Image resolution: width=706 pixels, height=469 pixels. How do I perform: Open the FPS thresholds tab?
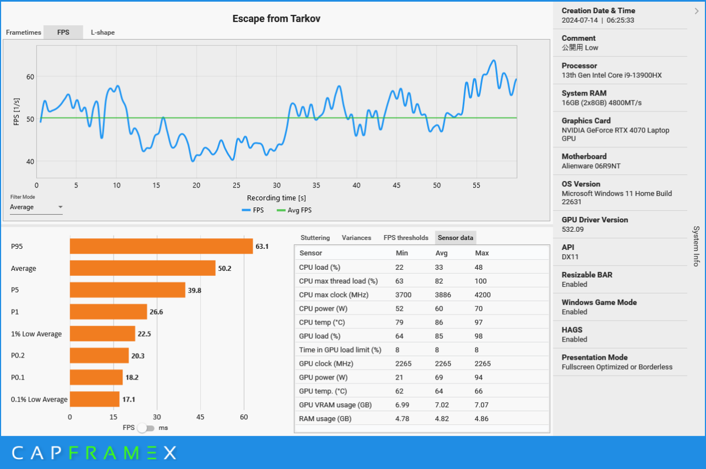(x=406, y=238)
